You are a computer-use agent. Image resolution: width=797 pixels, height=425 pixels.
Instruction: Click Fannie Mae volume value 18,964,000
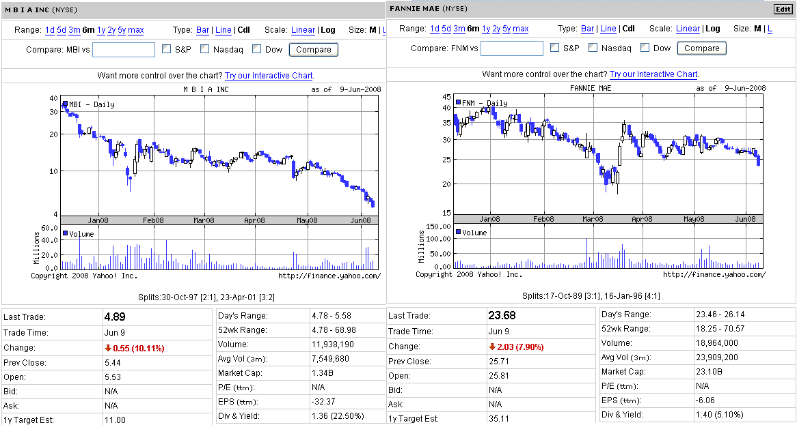coord(717,343)
